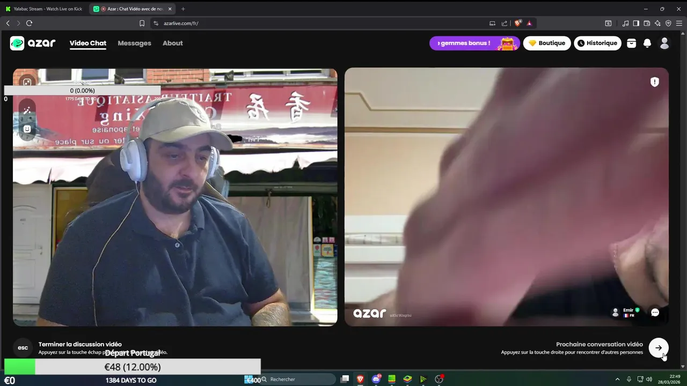Click the gemmes bonus banner
This screenshot has height=386, width=687.
pyautogui.click(x=474, y=43)
